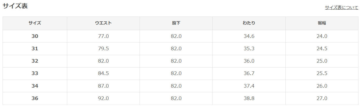Select size 30 row label
The width and height of the screenshot is (360, 107).
[x=35, y=36]
